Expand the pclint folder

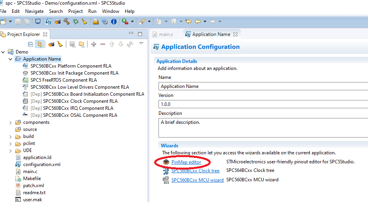[x=10, y=143]
